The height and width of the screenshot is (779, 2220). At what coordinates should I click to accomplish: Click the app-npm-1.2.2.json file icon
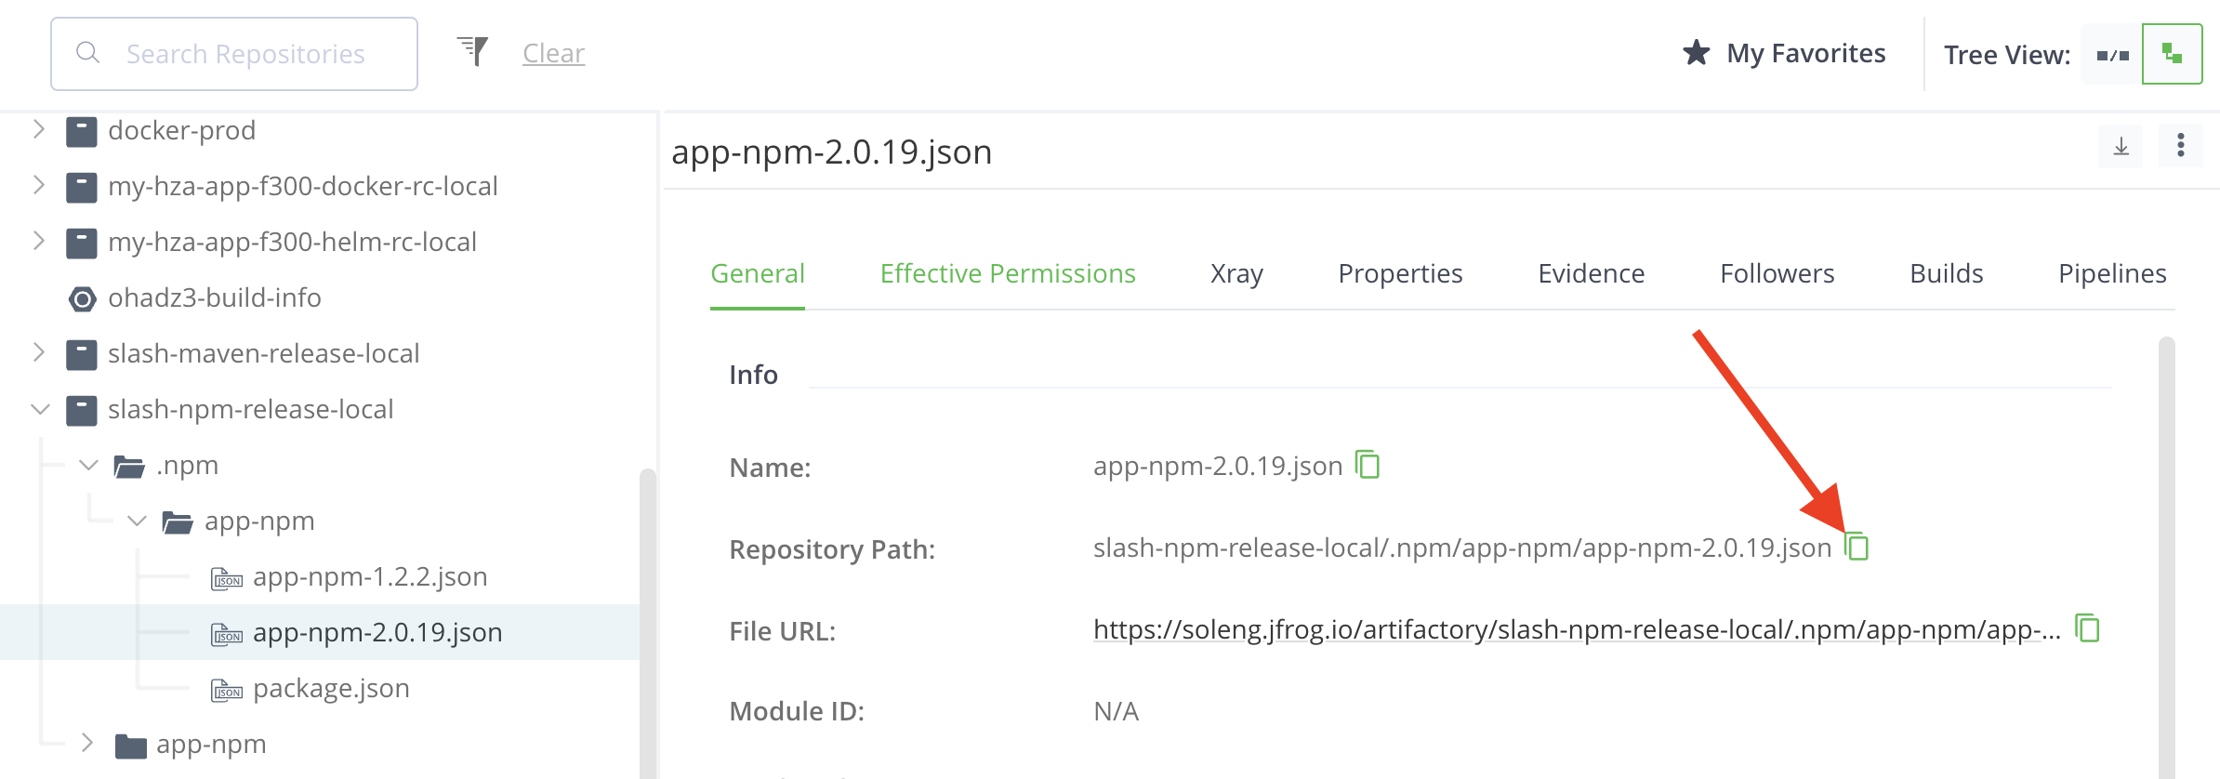click(x=227, y=580)
